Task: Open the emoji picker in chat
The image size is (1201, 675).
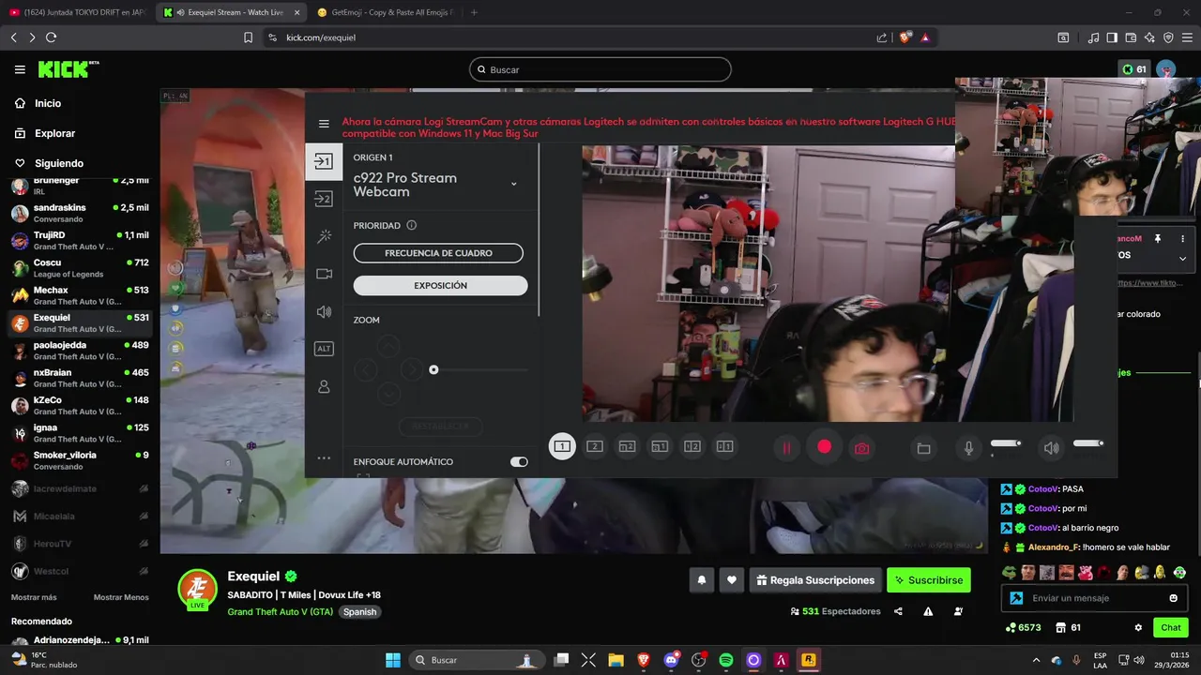Action: (1173, 598)
